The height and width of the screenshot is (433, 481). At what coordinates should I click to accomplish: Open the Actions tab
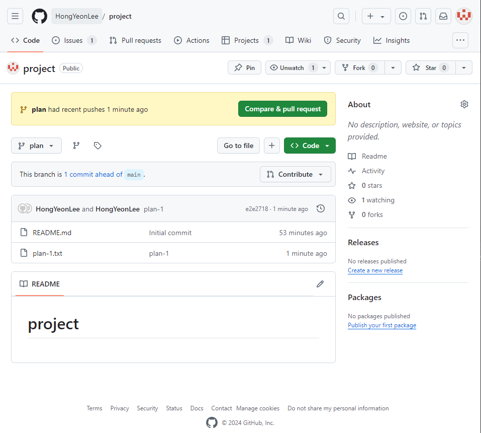pos(191,40)
